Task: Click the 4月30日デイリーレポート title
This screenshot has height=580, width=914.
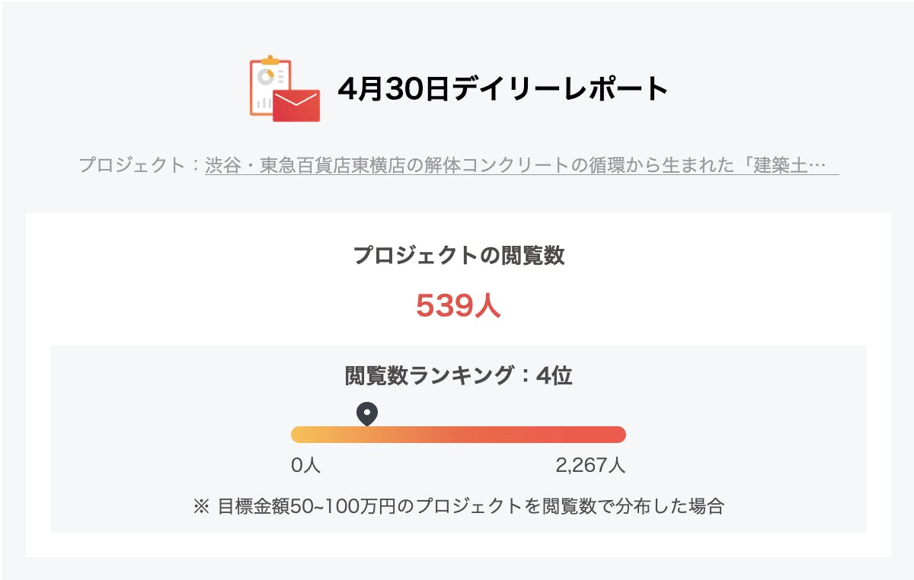Action: pyautogui.click(x=503, y=90)
